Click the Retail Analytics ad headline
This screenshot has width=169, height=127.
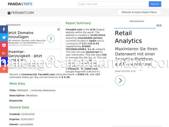click(x=128, y=37)
